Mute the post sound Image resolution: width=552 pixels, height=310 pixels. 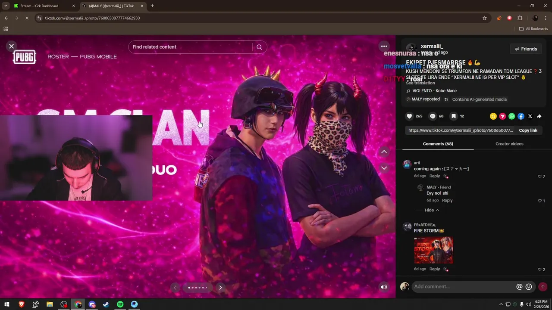[383, 287]
